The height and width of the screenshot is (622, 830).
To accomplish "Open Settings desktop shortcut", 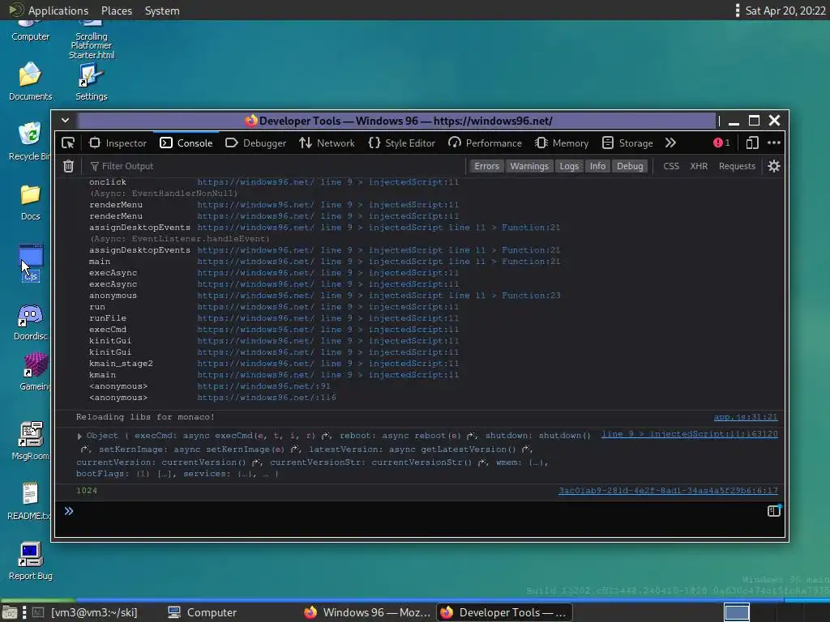I will point(91,82).
